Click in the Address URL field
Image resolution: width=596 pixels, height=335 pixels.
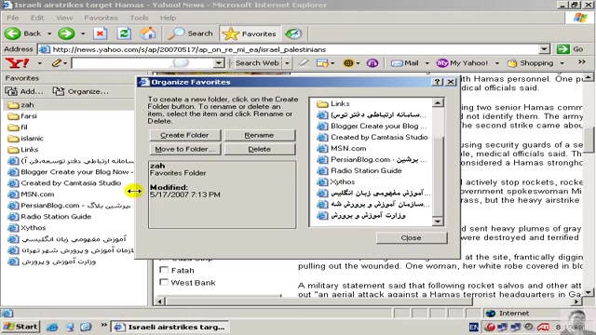(289, 49)
